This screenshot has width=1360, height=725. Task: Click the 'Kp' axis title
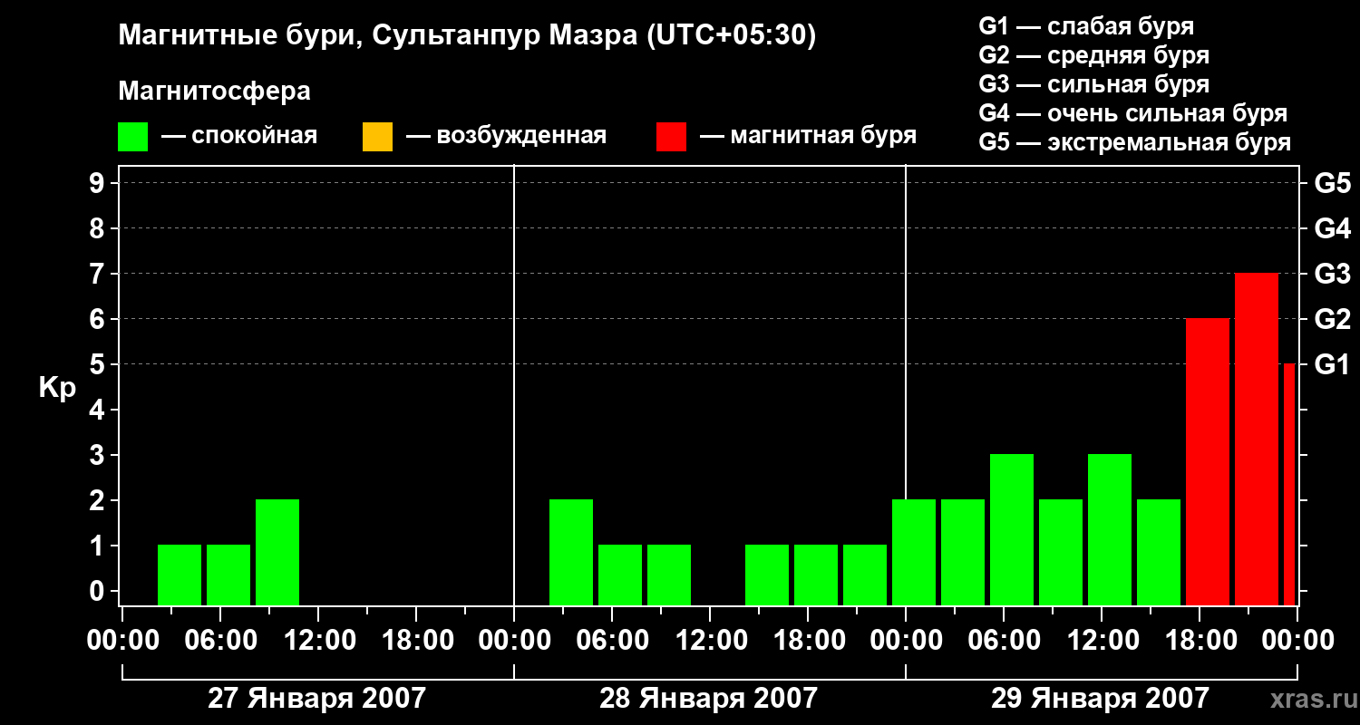(x=57, y=388)
